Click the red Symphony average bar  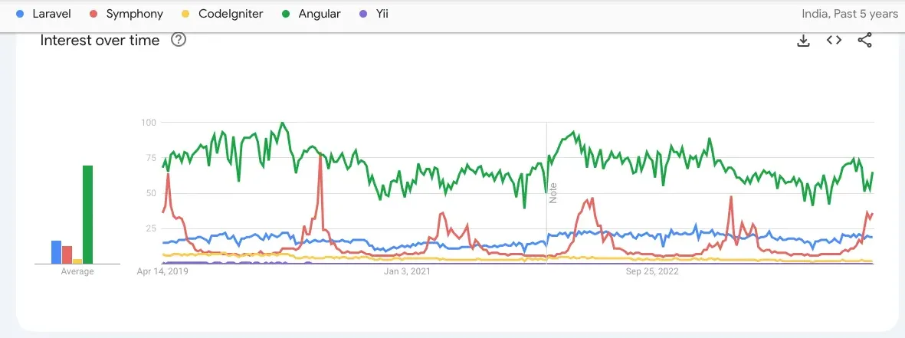coord(67,254)
